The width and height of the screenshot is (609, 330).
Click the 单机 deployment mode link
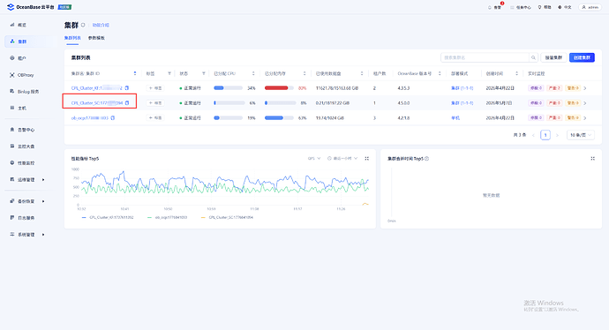[455, 117]
